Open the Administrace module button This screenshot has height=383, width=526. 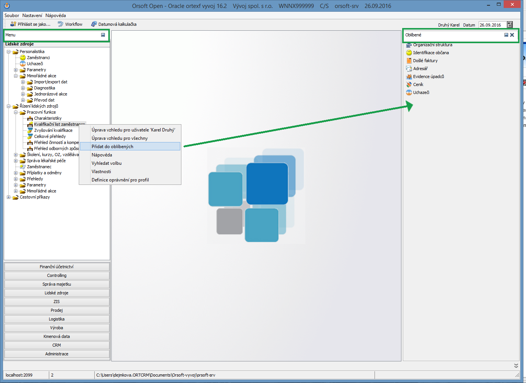click(x=57, y=354)
